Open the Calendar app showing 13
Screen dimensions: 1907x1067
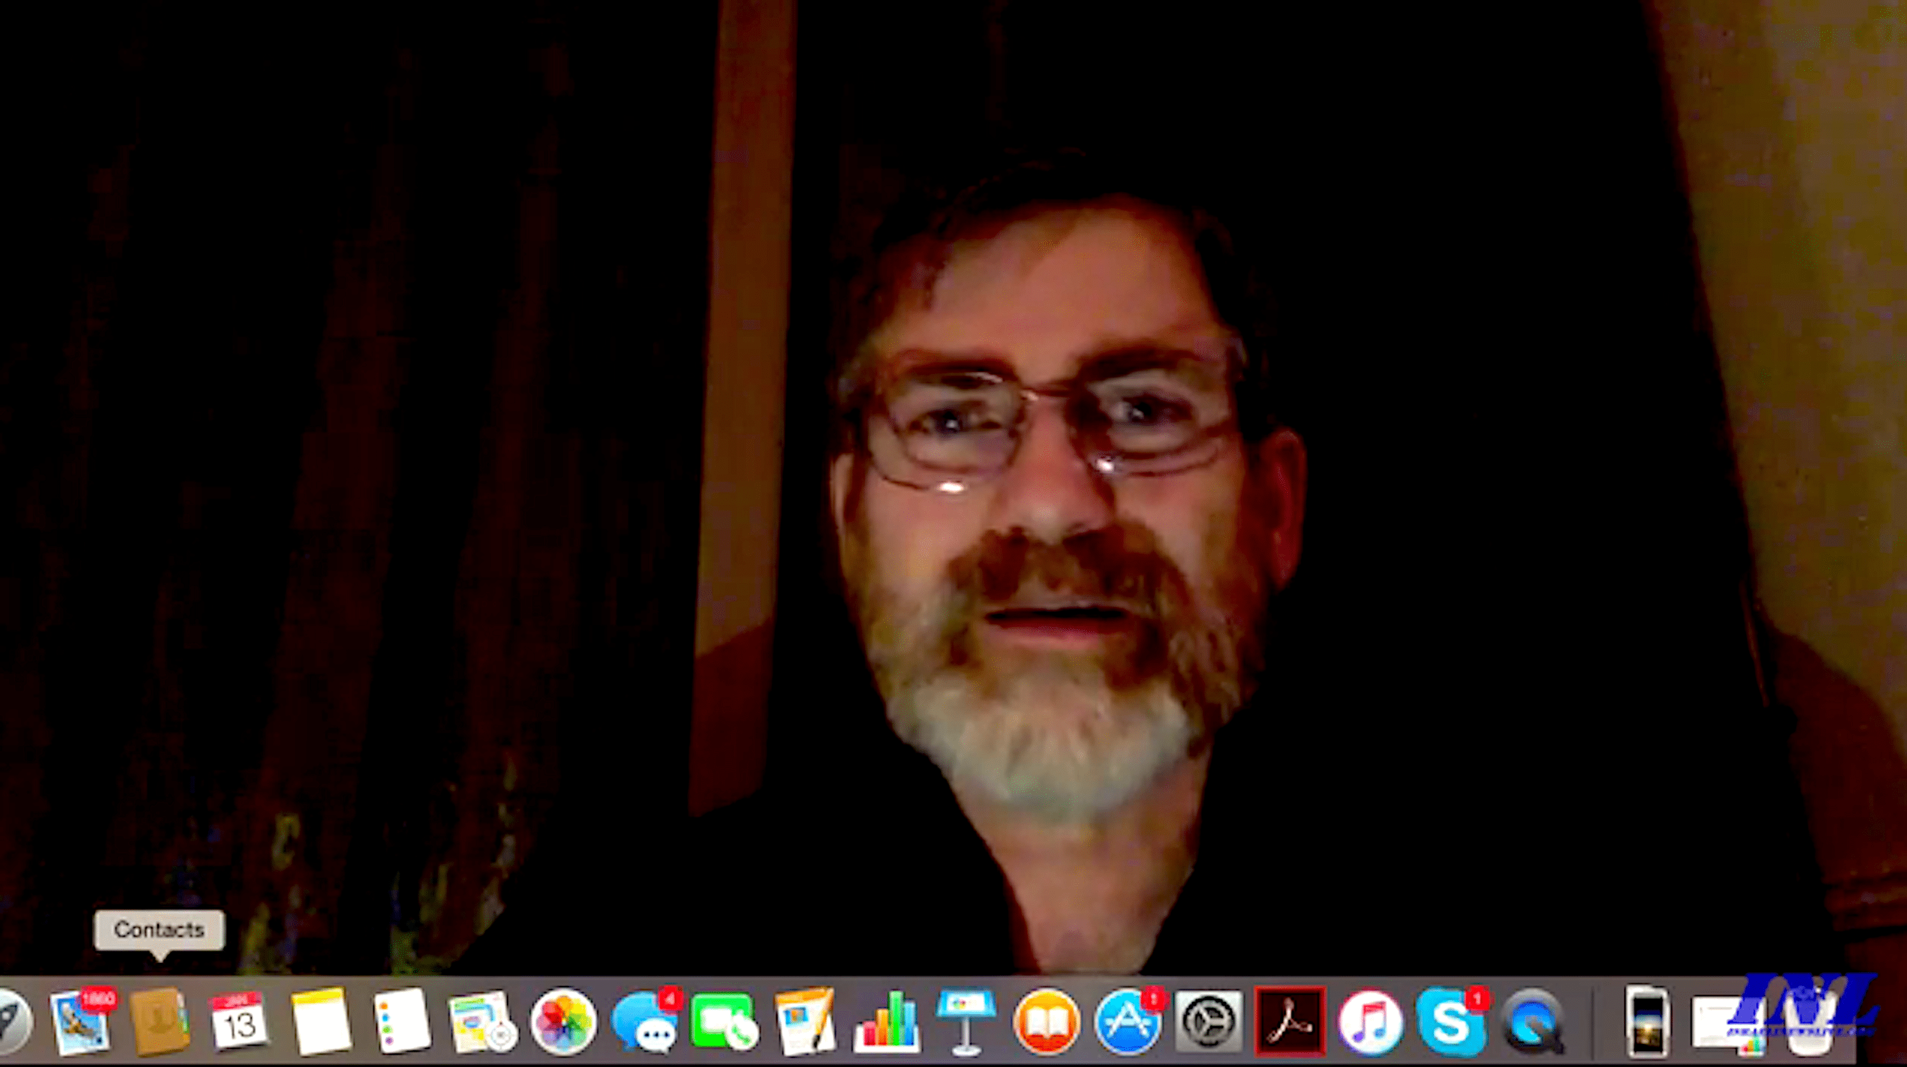pos(238,1022)
